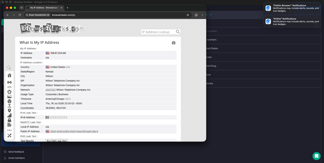This screenshot has height=163, width=324.
Task: Open the WebGL cube icon in sidebar
Action: [9, 101]
